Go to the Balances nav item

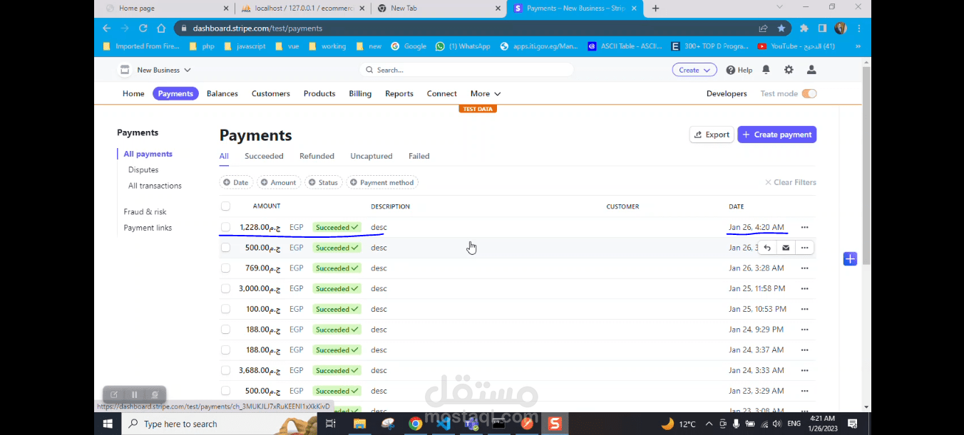pyautogui.click(x=222, y=94)
